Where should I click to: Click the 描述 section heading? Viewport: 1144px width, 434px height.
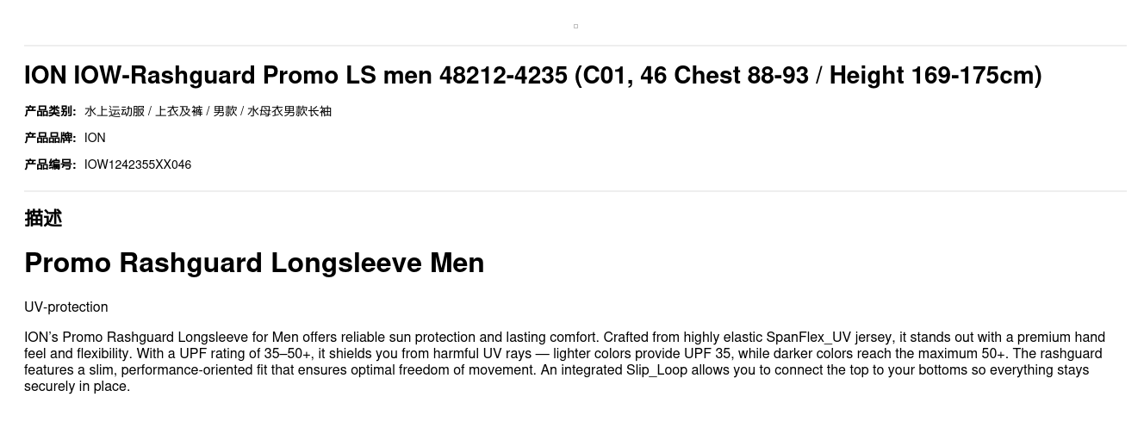coord(43,218)
